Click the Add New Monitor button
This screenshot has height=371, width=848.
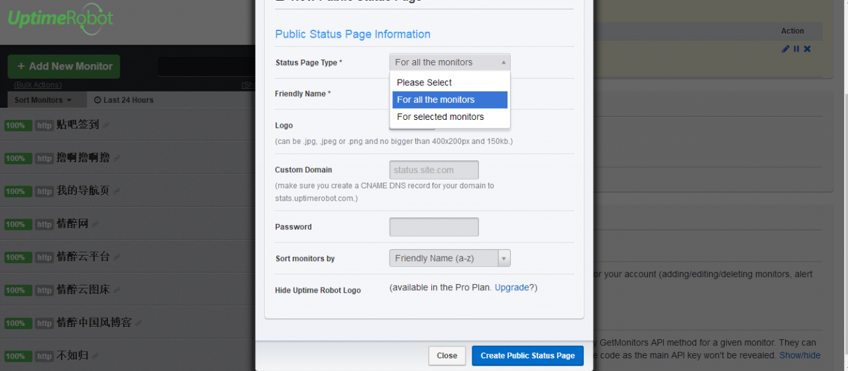click(64, 66)
